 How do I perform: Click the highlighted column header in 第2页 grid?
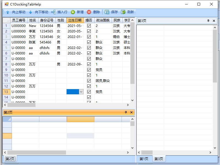pos(80,119)
